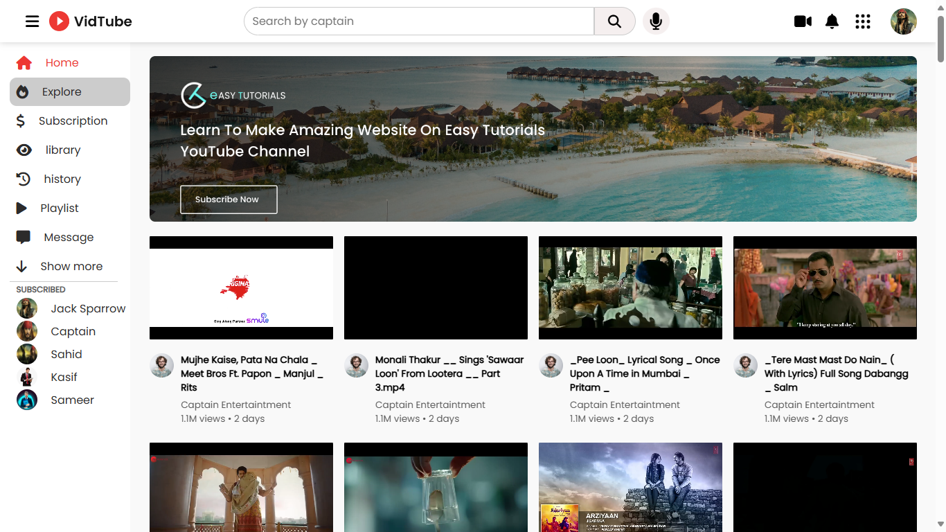Open the video upload camera icon
Viewport: 946px width, 532px height.
click(x=803, y=21)
